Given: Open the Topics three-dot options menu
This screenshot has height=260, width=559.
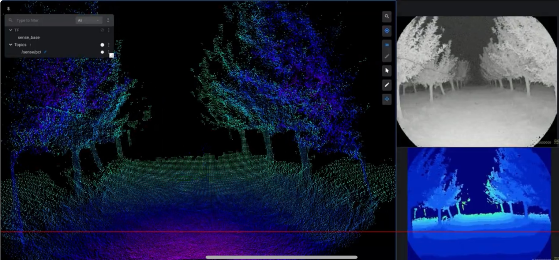Looking at the screenshot, I should coord(109,45).
